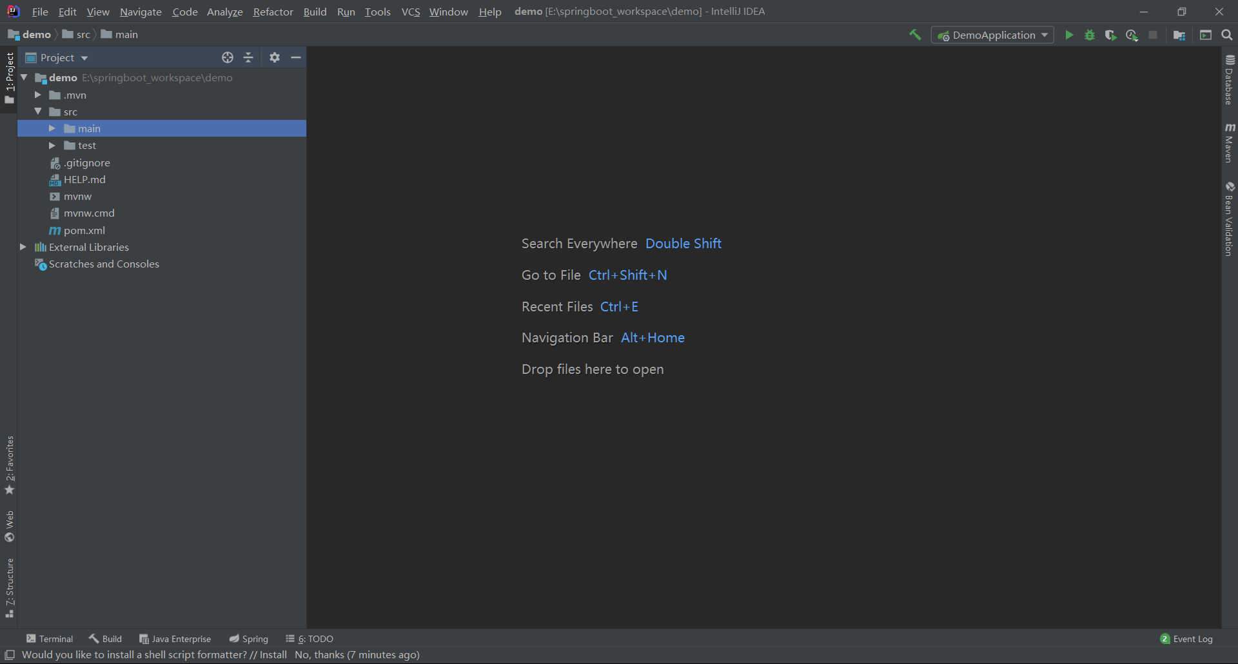Open the Web tool window
1238x664 pixels.
tap(9, 527)
